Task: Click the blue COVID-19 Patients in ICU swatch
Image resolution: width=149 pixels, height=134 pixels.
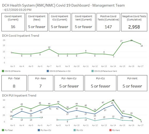Action: click(48, 71)
